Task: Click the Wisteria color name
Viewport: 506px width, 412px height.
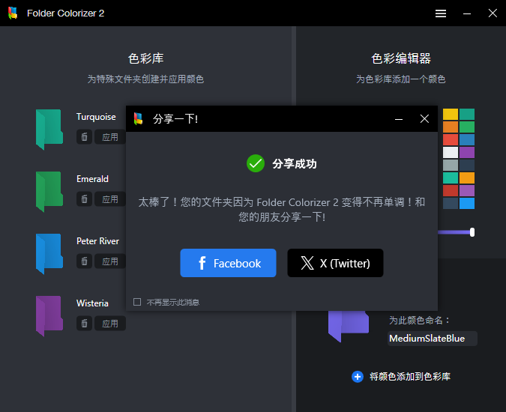Action: pyautogui.click(x=92, y=303)
